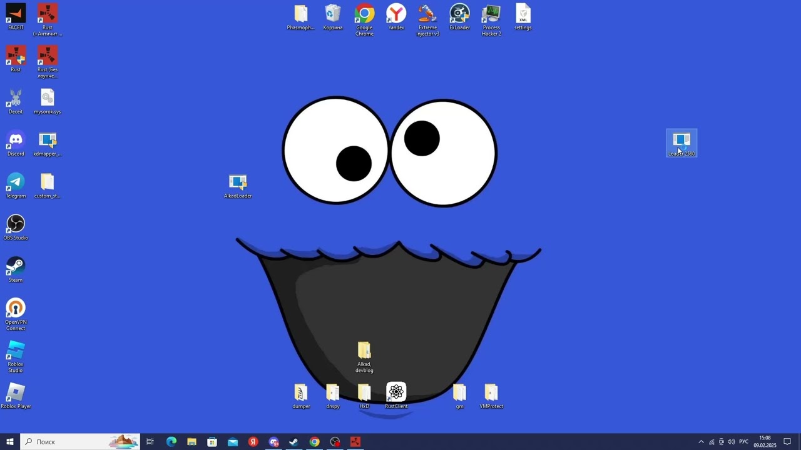The height and width of the screenshot is (450, 801).
Task: Select the dnspy folder icon
Action: [x=333, y=396]
